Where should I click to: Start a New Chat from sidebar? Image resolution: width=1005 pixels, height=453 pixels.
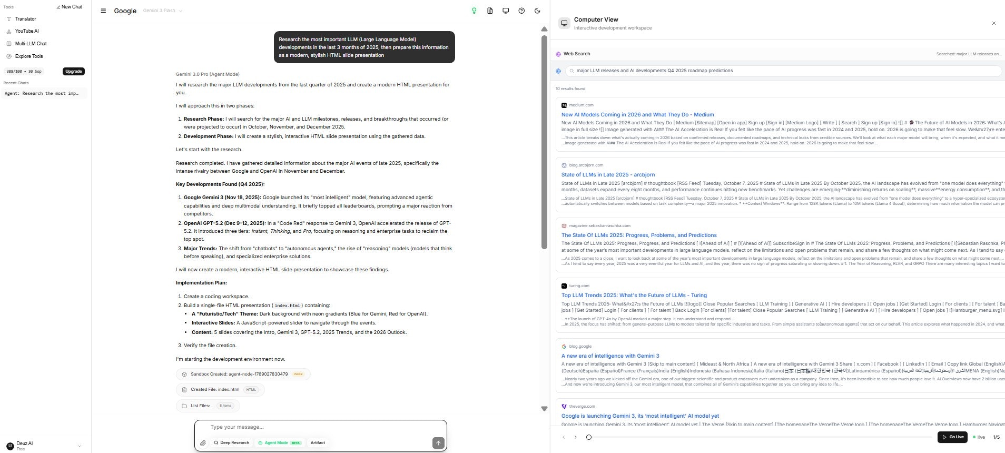[x=69, y=7]
